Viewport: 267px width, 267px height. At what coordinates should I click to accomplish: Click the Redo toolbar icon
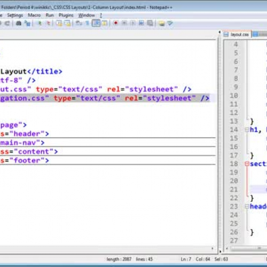7,23
